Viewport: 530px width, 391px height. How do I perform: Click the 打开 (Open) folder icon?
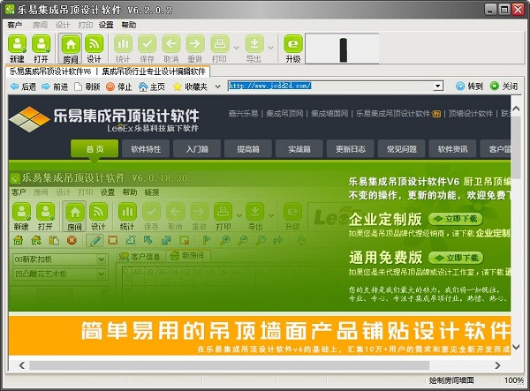(x=42, y=47)
